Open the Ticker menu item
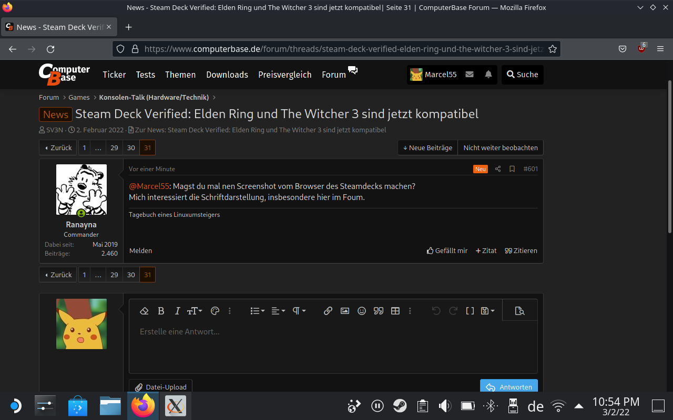 point(114,75)
